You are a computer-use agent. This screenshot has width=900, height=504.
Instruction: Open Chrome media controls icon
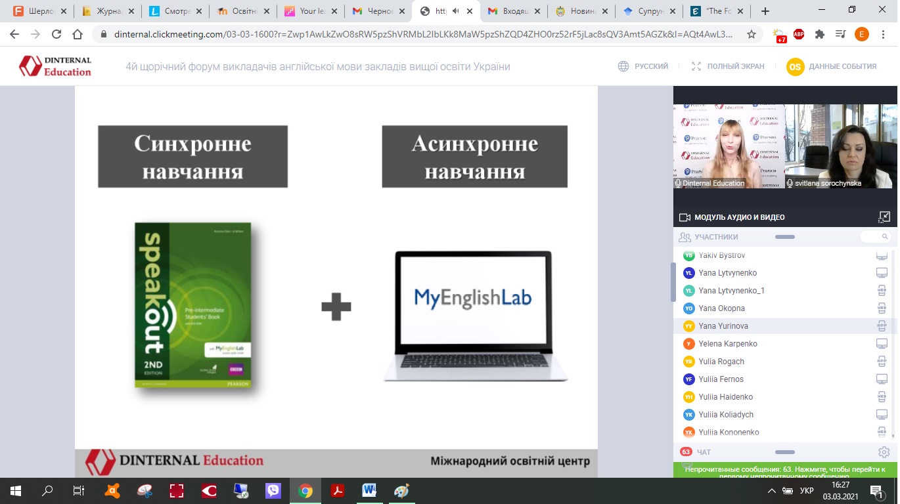(x=840, y=35)
